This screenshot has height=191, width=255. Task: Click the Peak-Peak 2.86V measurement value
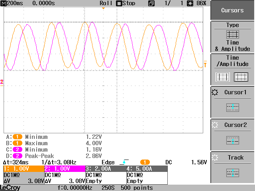[x=94, y=156]
